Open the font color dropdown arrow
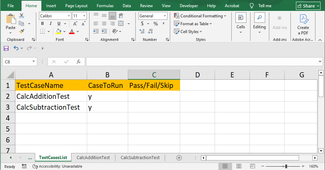The width and height of the screenshot is (325, 170). [78, 31]
